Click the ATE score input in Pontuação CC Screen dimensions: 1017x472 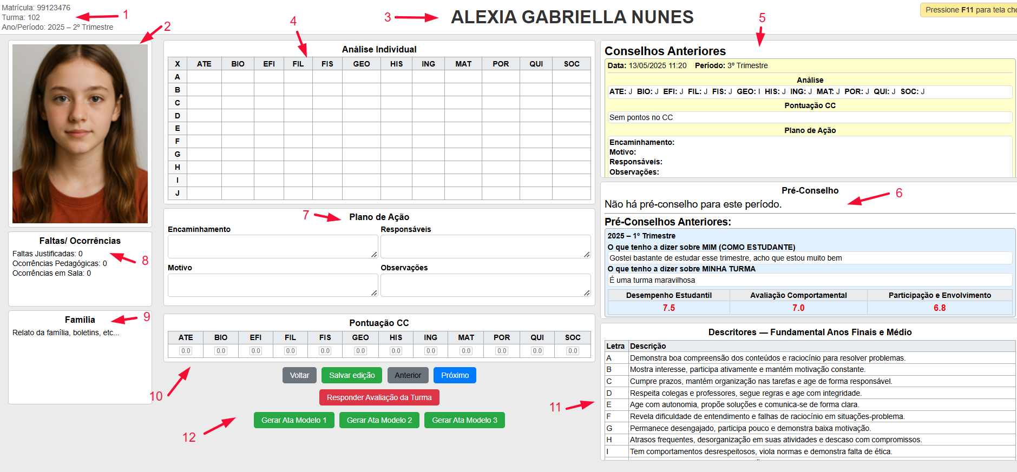pyautogui.click(x=186, y=351)
